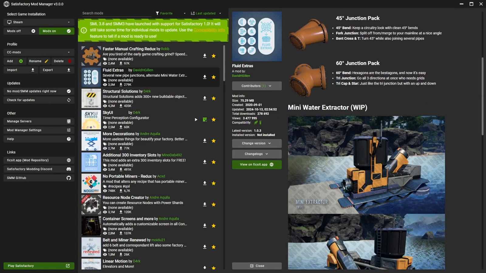Image resolution: width=486 pixels, height=273 pixels.
Task: Open the Compatibility Info link in banner
Action: (209, 30)
